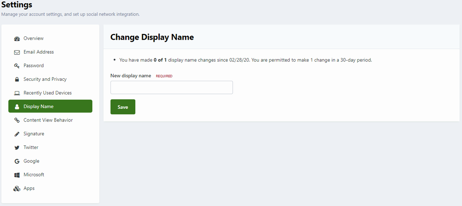Open Twitter integration label
Viewport: 462px width, 206px height.
pos(31,147)
